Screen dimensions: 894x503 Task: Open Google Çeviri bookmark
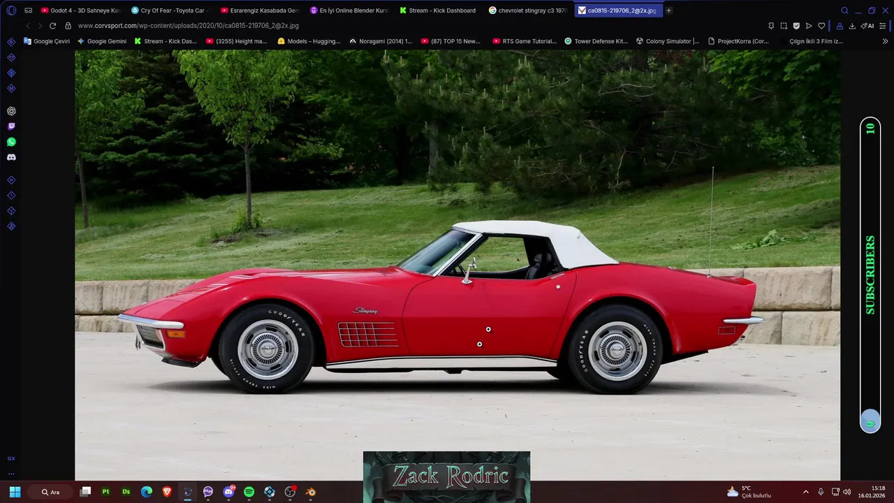47,41
